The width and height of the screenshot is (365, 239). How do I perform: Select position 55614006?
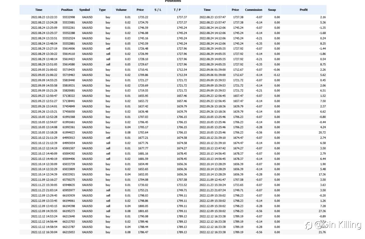coord(69,49)
